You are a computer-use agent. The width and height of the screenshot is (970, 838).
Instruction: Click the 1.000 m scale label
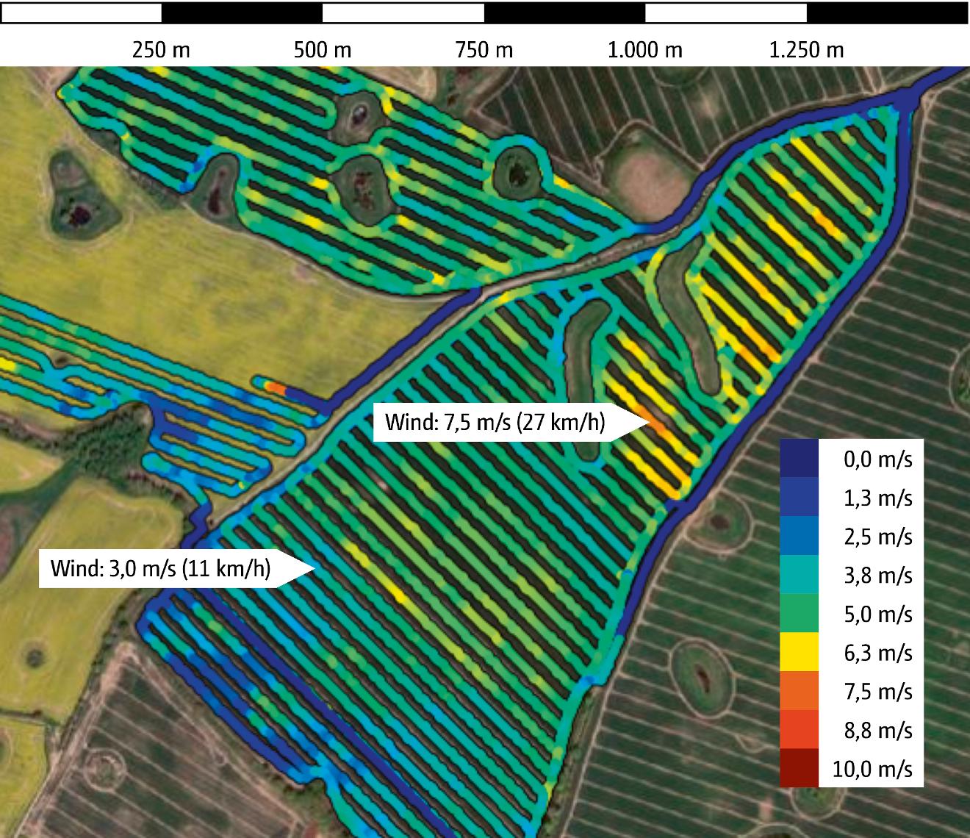click(645, 50)
